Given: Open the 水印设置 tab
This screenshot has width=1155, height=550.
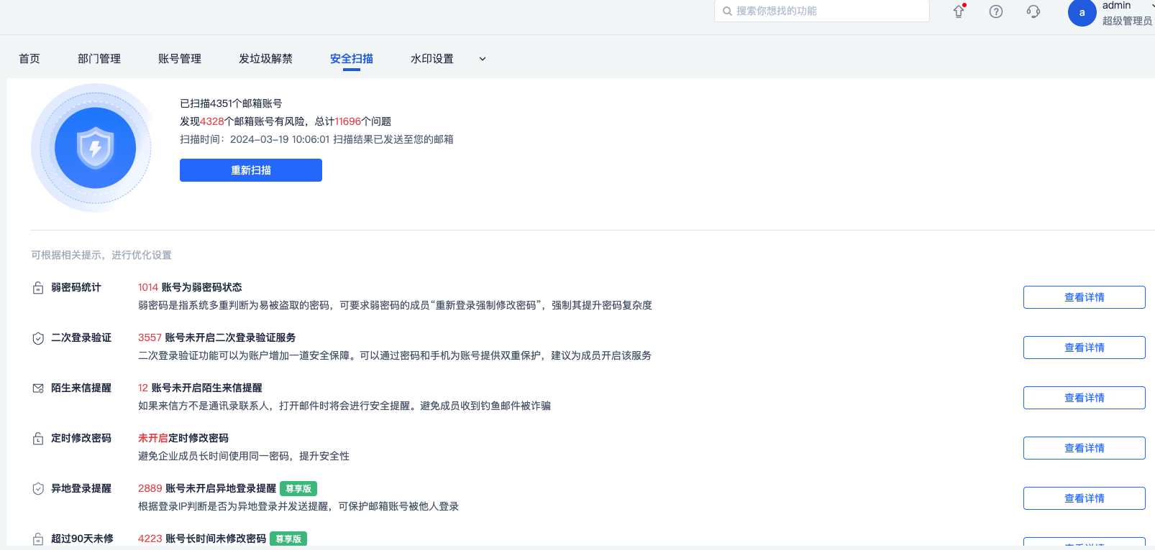Looking at the screenshot, I should pyautogui.click(x=432, y=59).
